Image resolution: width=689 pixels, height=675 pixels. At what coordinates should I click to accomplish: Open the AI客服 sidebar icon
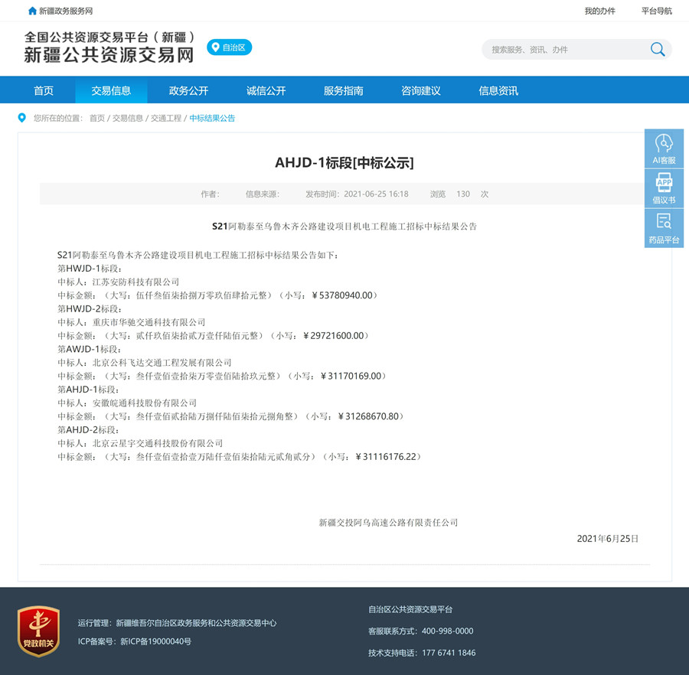664,148
